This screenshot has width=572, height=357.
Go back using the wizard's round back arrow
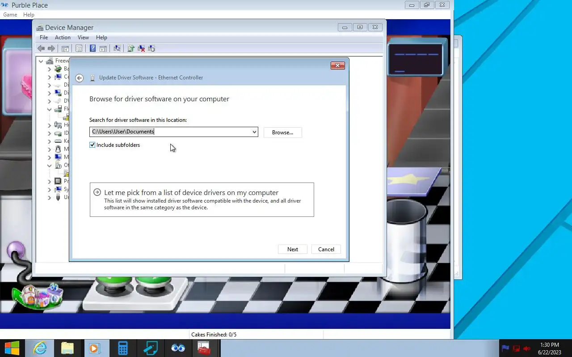(79, 78)
